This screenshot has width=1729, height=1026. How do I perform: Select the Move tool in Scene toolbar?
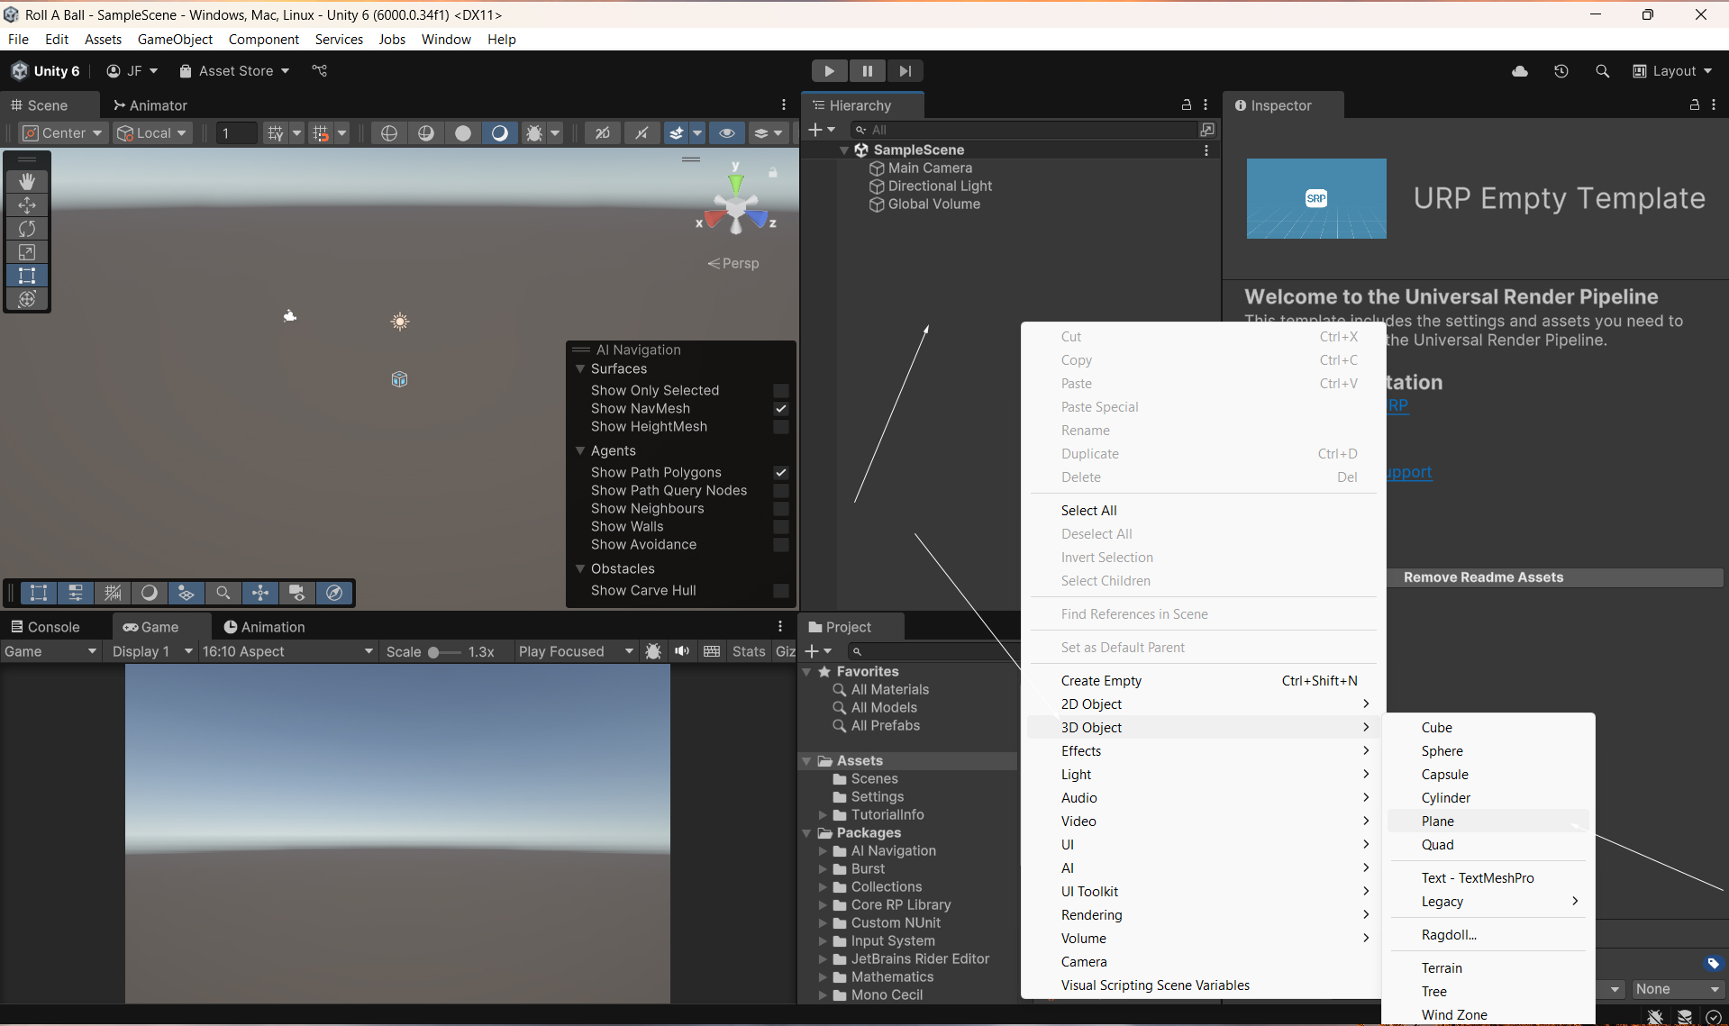(27, 205)
